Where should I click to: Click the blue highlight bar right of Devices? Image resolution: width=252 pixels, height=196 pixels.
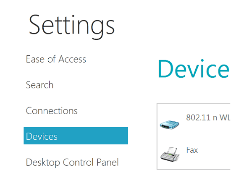pos(97,136)
